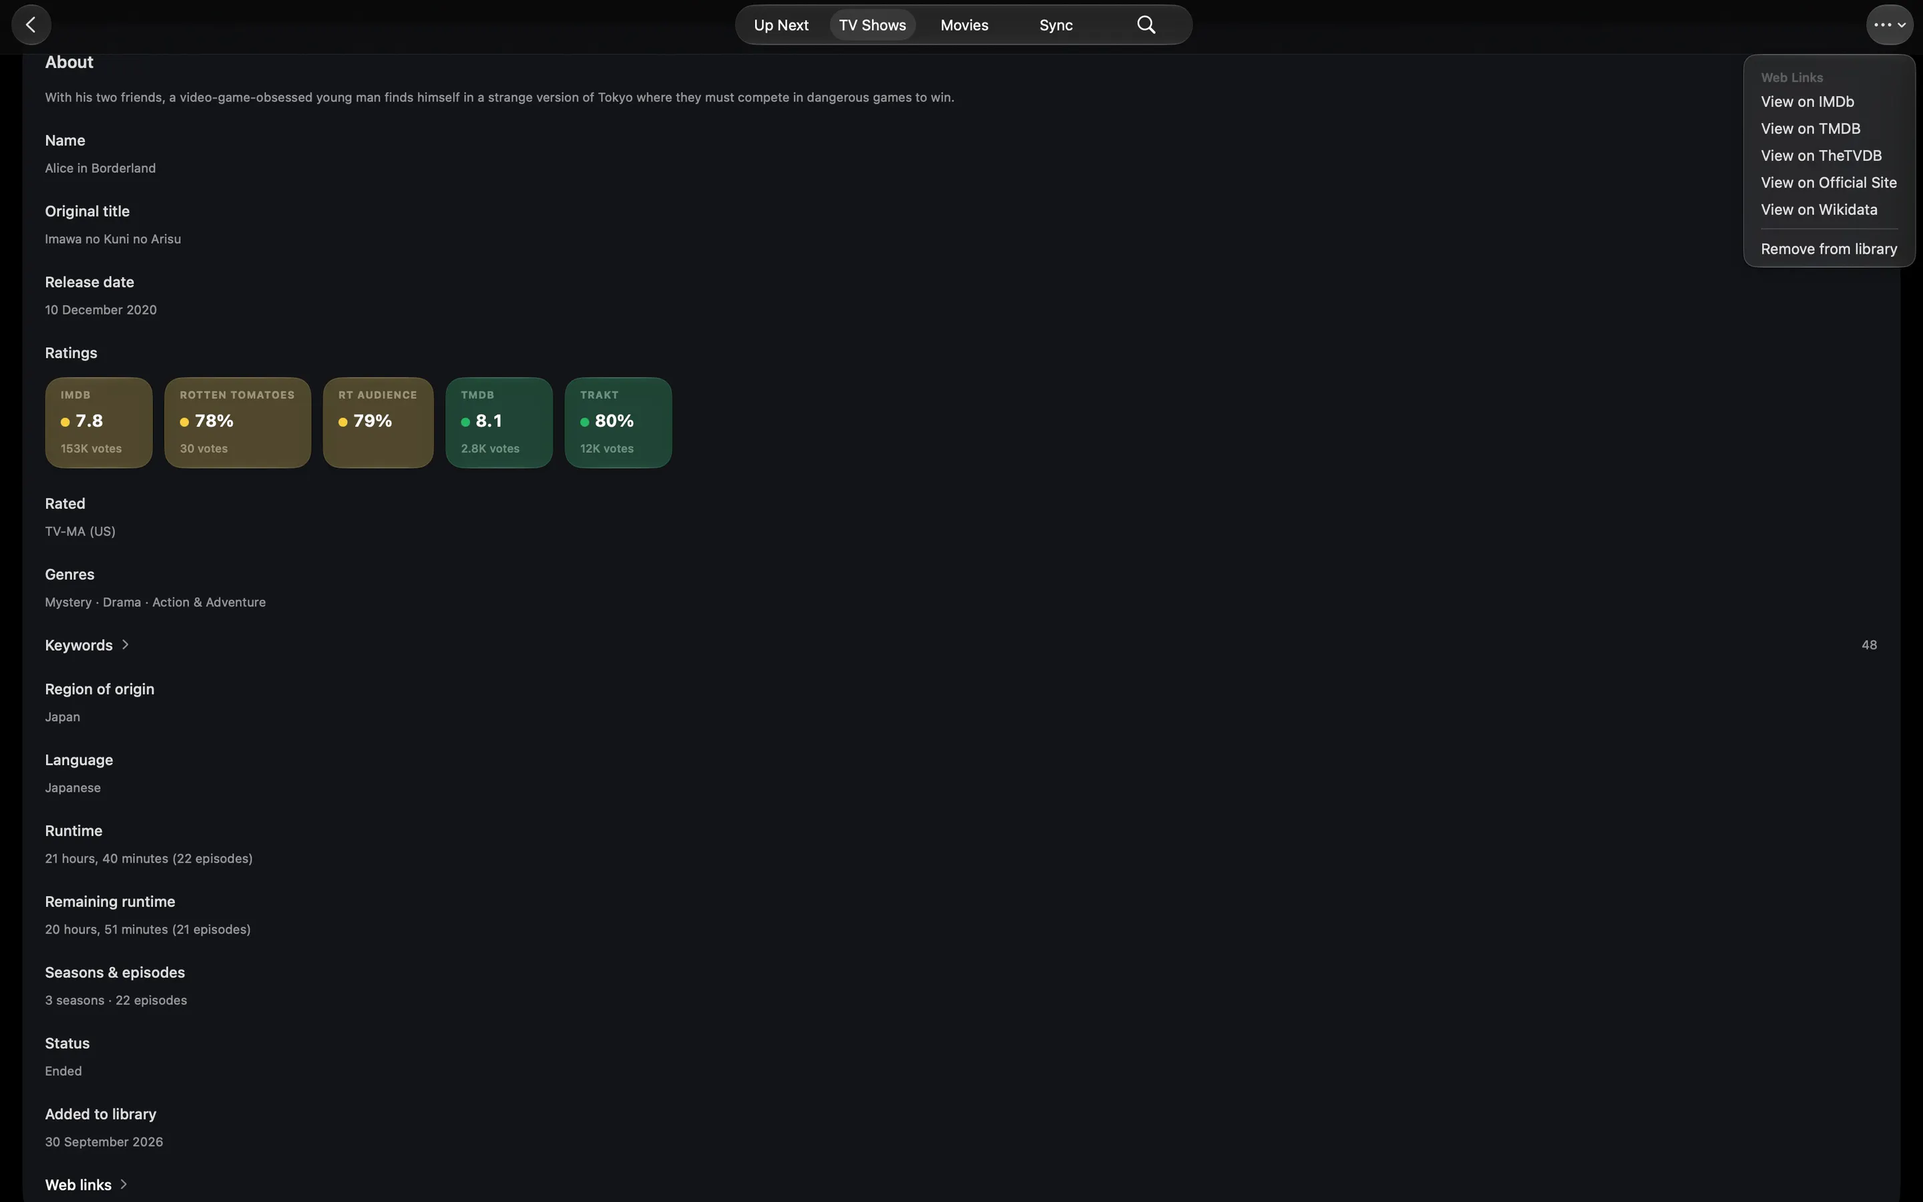Click the About description paragraph

[500, 97]
